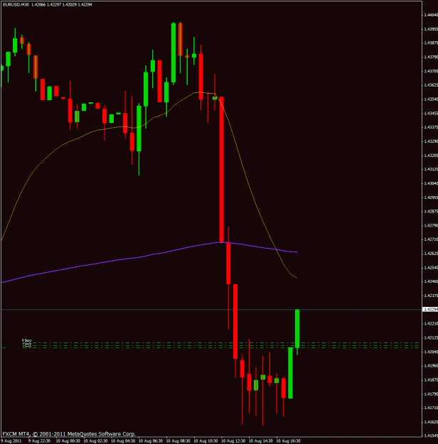Click the '10 Aug 14:30' time axis label
The image size is (438, 444).
pos(261,441)
